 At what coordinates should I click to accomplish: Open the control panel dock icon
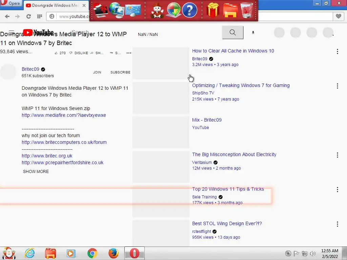[133, 10]
